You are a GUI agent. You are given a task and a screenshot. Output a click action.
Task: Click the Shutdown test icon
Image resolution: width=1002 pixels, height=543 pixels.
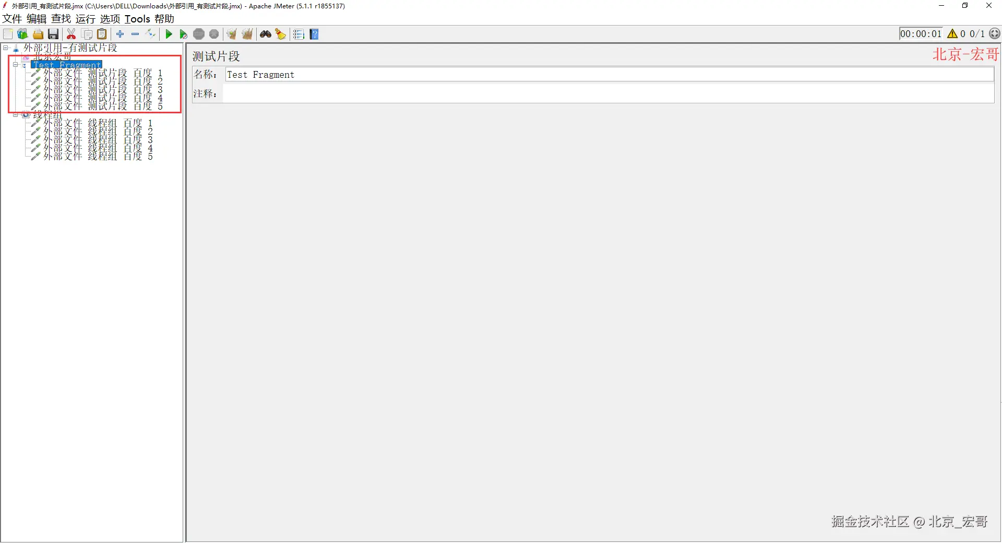pos(214,34)
